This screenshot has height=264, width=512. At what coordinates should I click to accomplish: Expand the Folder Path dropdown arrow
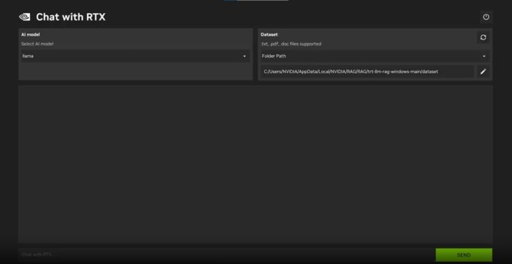484,56
